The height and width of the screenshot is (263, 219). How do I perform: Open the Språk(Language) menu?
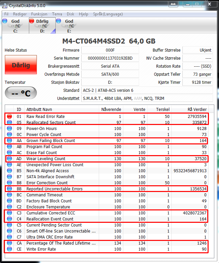click(108, 14)
